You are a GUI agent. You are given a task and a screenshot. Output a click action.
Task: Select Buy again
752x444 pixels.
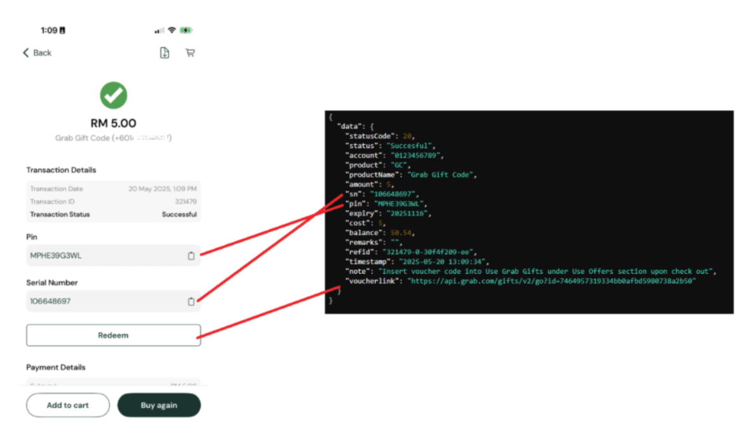(x=159, y=405)
